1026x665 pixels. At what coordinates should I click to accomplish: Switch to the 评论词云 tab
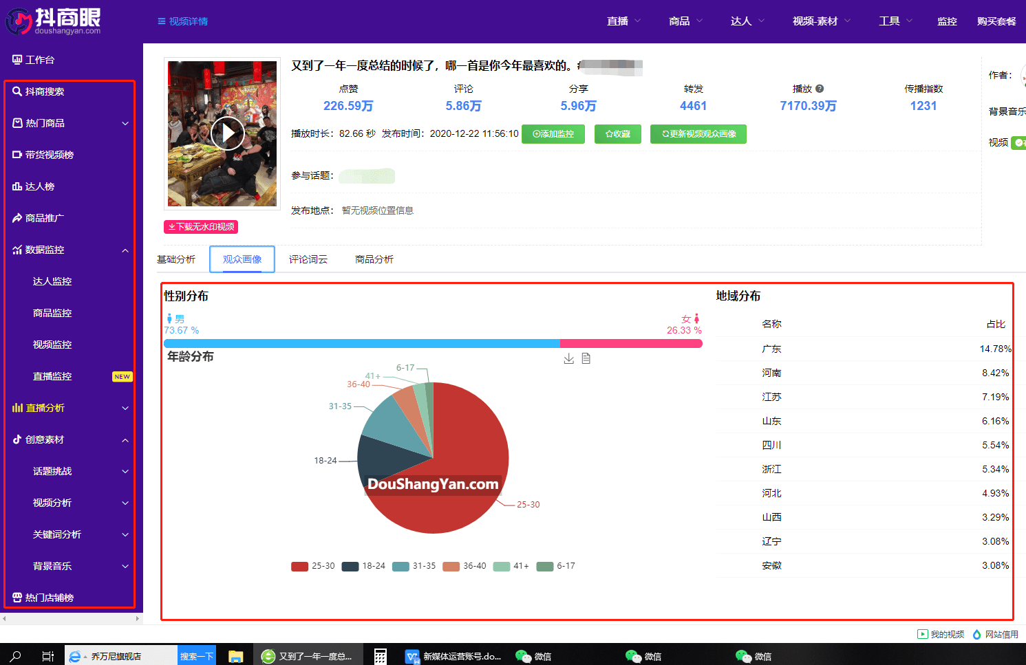pos(308,259)
